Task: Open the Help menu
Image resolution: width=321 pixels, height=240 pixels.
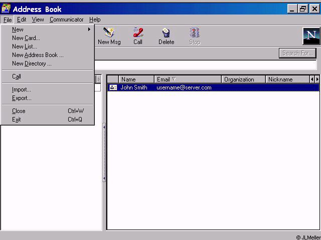Action: tap(95, 19)
